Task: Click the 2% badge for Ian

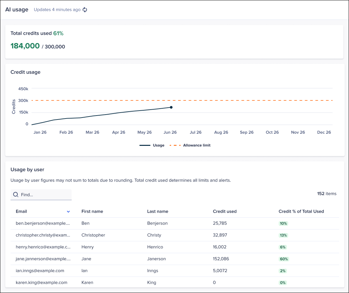Action: point(283,271)
